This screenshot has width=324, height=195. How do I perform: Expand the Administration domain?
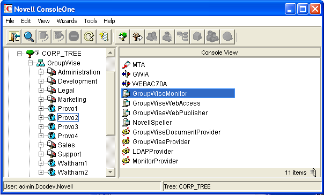(x=41, y=72)
